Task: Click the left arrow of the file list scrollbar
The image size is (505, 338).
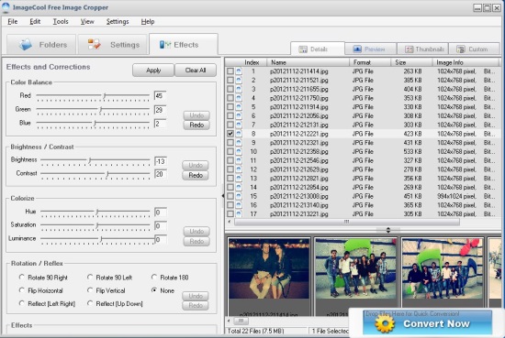Action: 230,222
